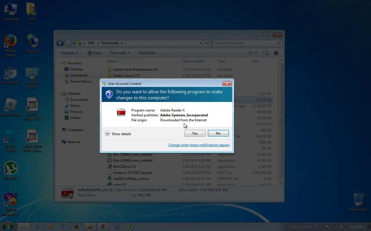
Task: Click the Word icon in the taskbar
Action: [x=117, y=227]
